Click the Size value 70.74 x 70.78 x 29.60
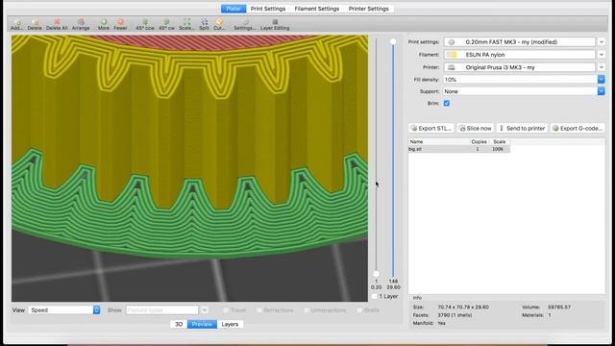This screenshot has height=346, width=615. 463,308
